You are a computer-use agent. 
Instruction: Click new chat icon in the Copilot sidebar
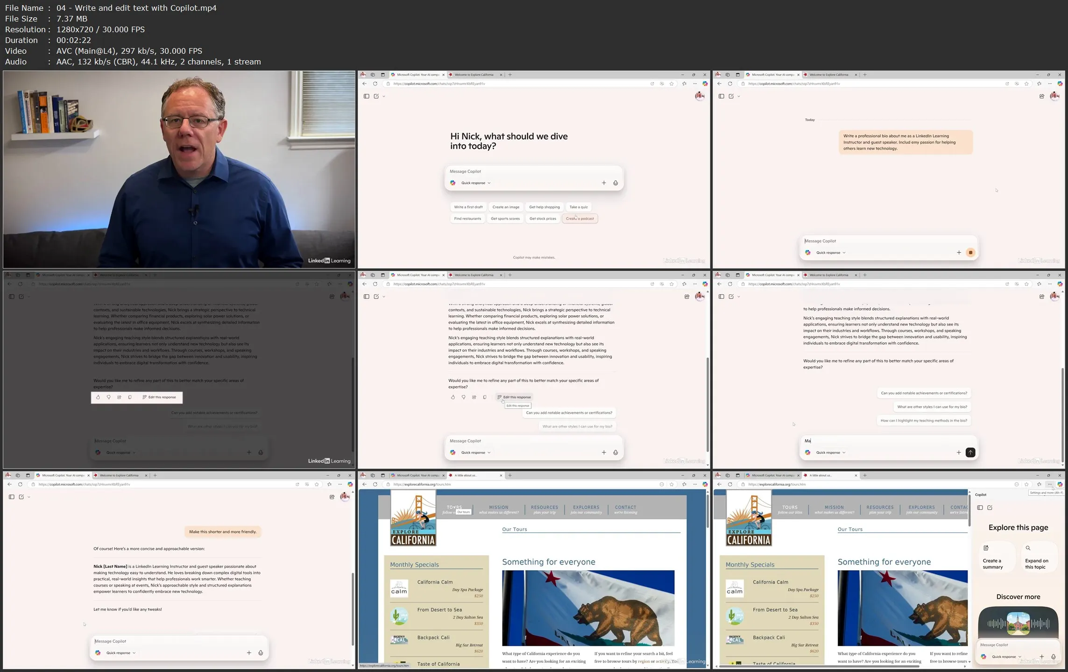point(990,508)
